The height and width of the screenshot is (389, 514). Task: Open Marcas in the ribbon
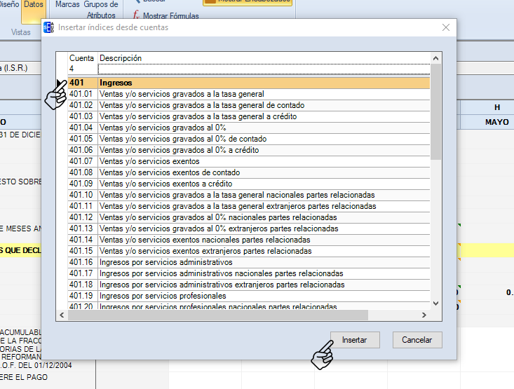pos(67,4)
